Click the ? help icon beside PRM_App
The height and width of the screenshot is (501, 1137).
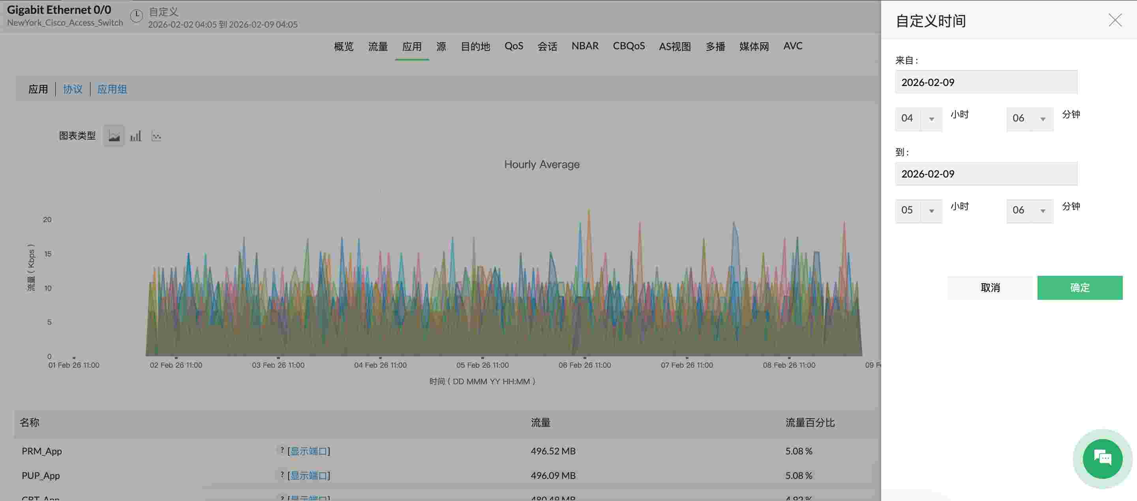[281, 450]
